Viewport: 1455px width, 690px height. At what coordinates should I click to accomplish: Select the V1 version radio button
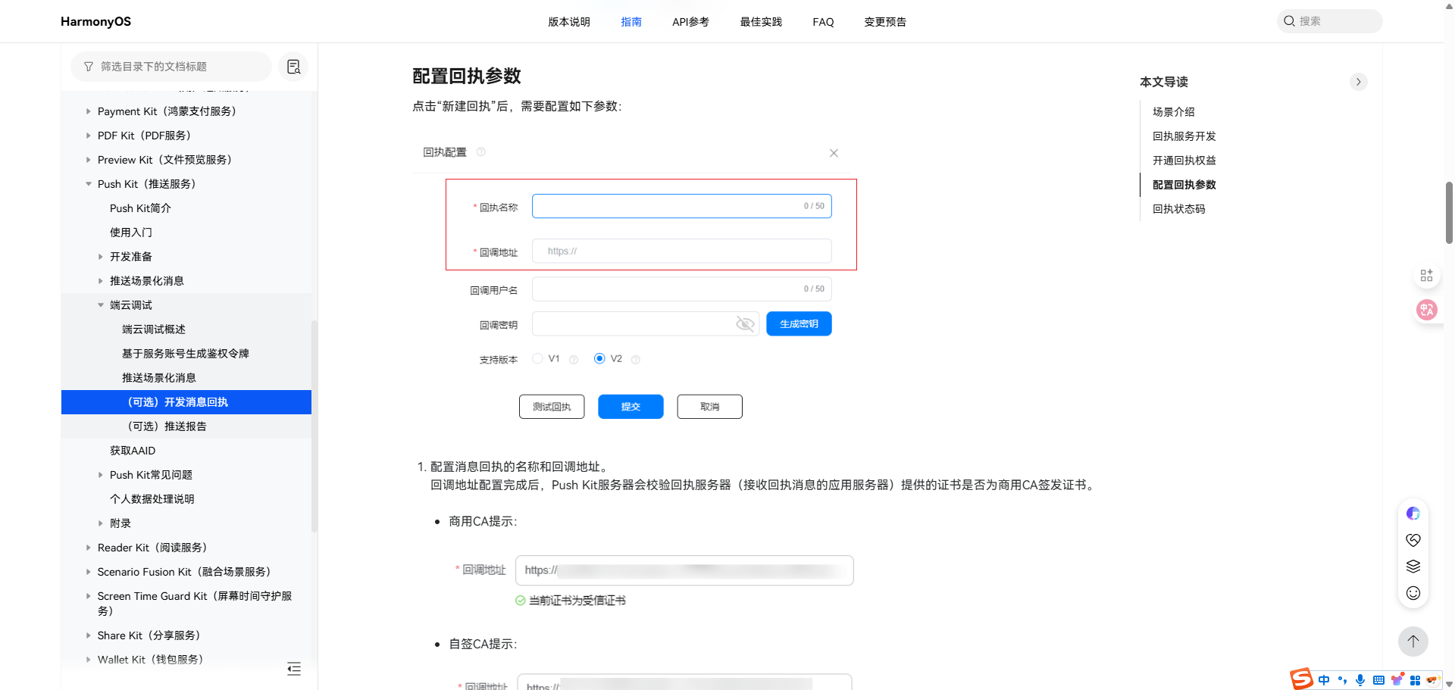pyautogui.click(x=538, y=358)
